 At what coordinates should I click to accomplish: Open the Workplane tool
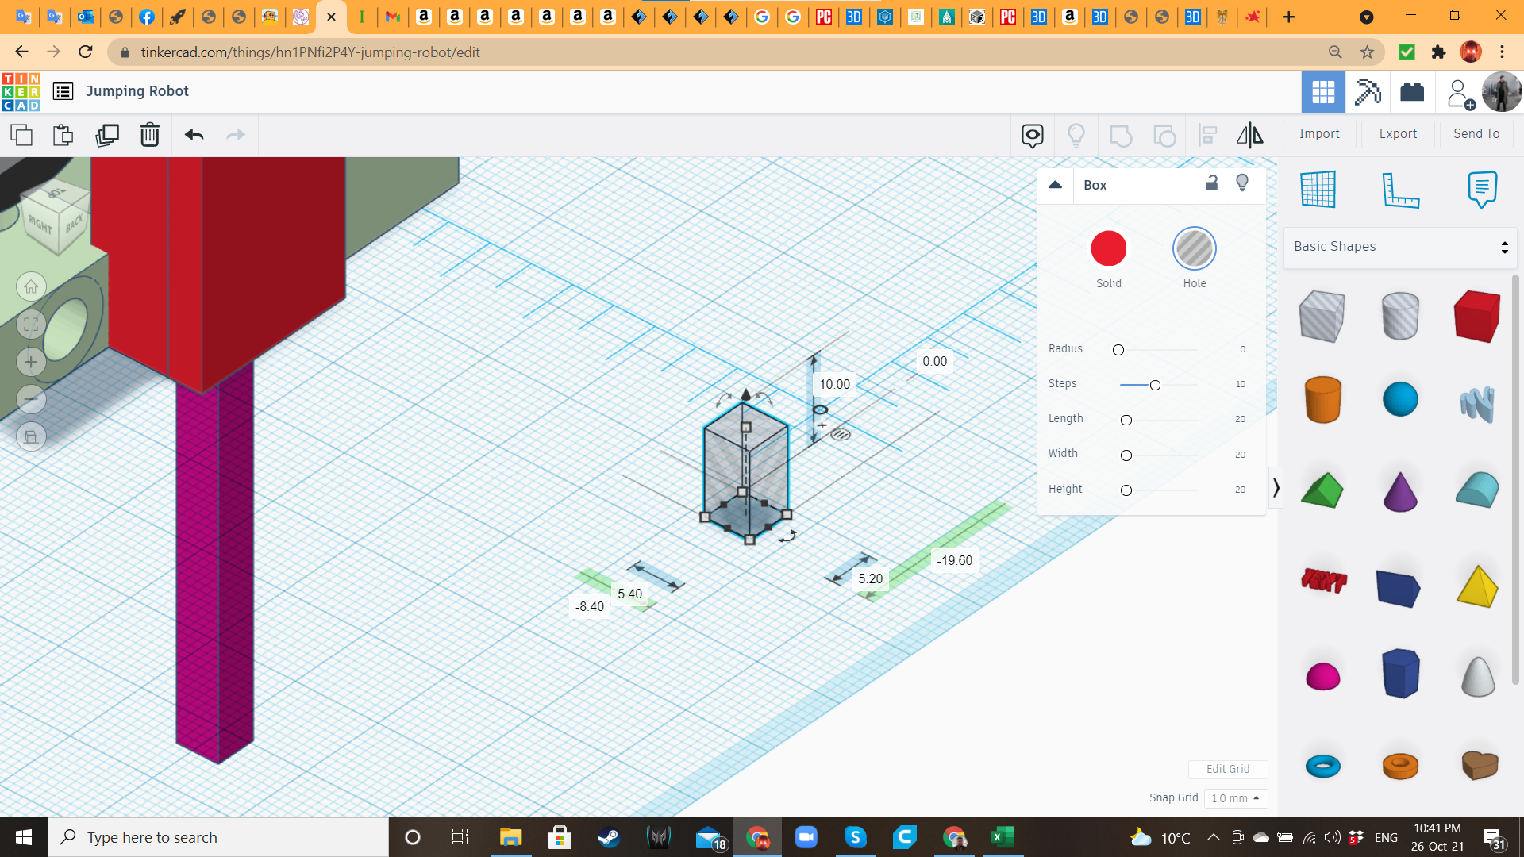pyautogui.click(x=1318, y=189)
